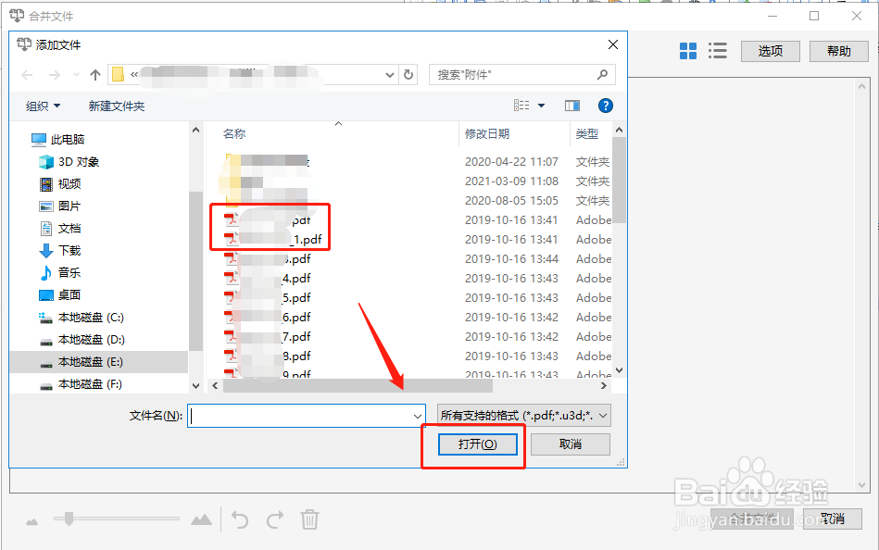Viewport: 879px width, 550px height.
Task: Toggle the preview pane icon
Action: 571,106
